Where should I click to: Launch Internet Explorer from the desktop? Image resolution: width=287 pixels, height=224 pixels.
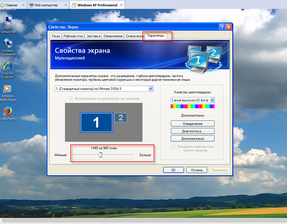tap(8, 70)
